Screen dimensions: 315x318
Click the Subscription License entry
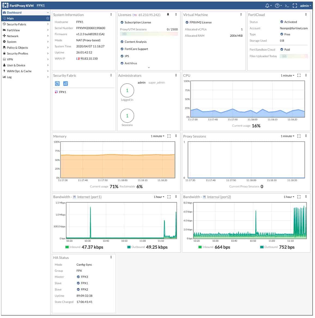pos(136,22)
